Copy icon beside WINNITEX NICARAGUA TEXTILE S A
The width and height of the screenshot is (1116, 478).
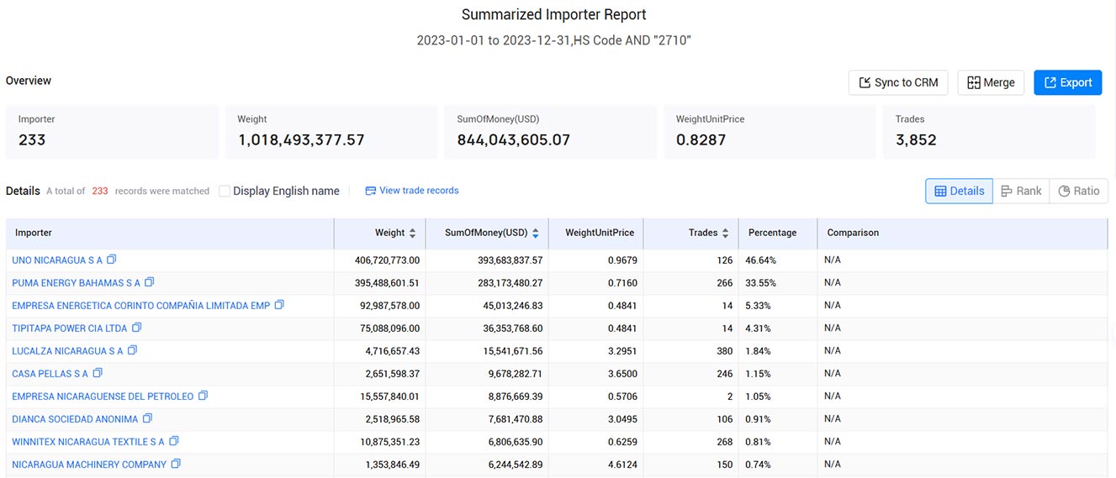tap(174, 441)
